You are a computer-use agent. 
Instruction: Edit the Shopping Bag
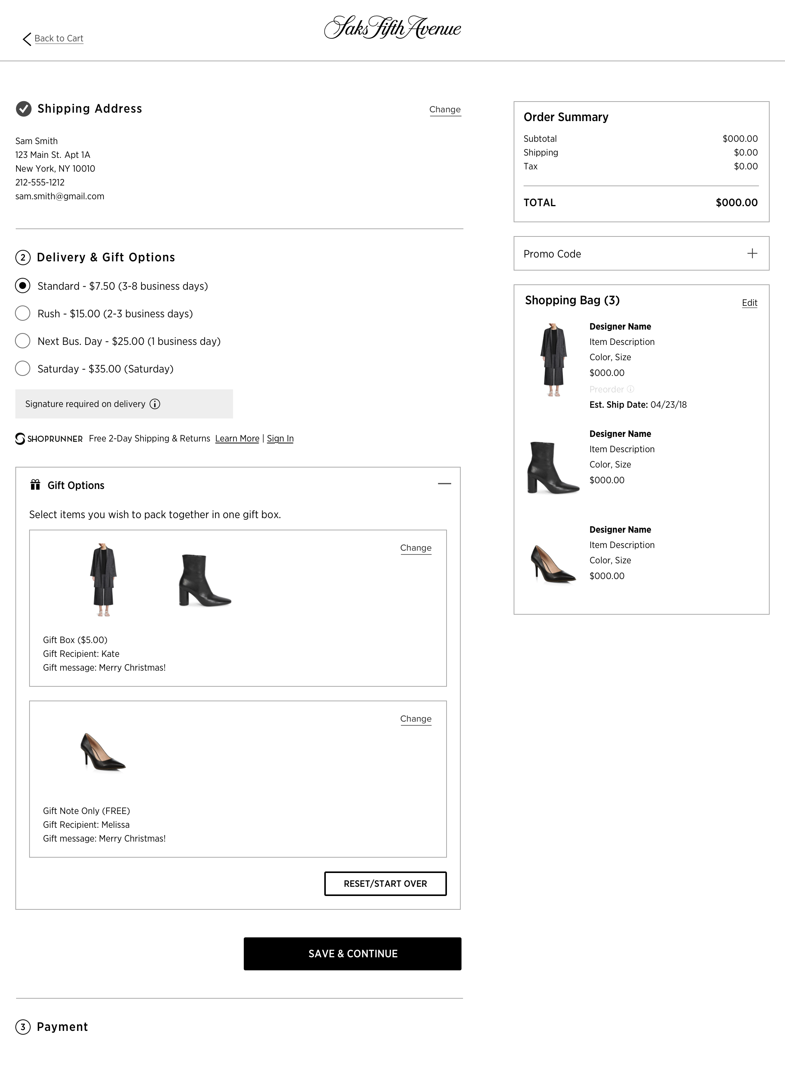coord(749,303)
